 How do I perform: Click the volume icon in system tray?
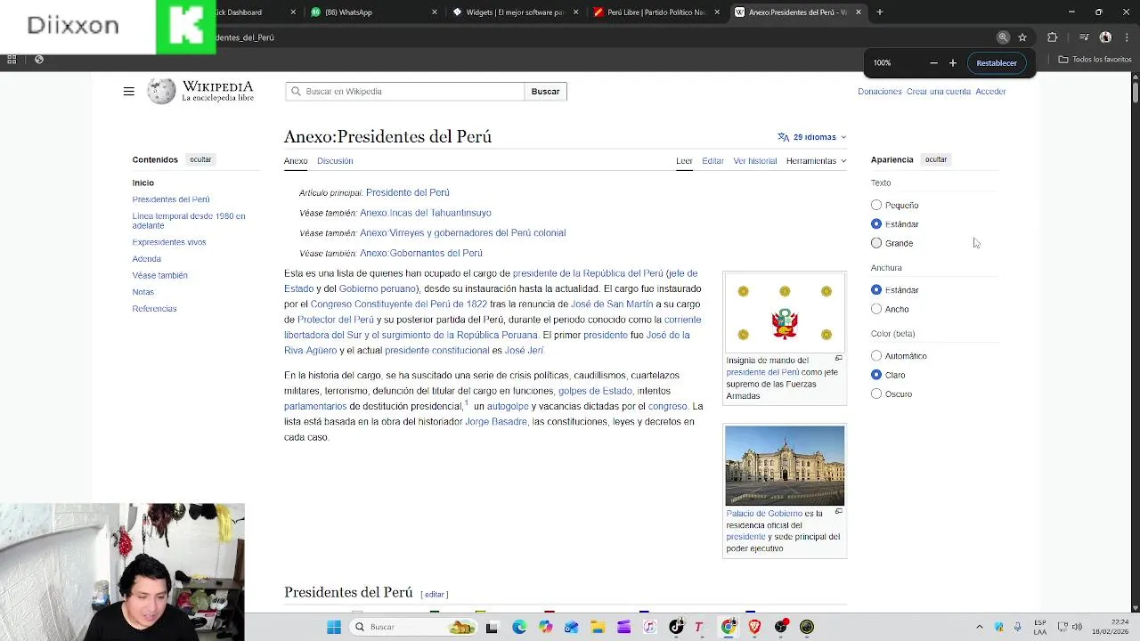click(1076, 627)
